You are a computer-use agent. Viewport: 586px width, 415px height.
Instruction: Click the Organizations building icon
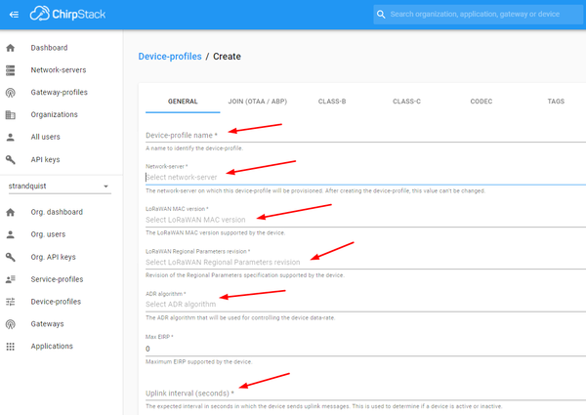(x=11, y=115)
